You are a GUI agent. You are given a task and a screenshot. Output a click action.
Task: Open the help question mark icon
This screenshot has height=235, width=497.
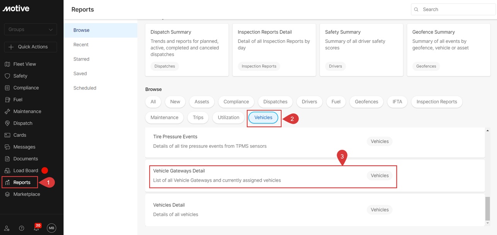coord(22,228)
